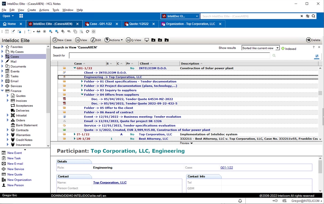Click the folder up-arrow icon in action bar
Image resolution: width=324 pixels, height=204 pixels.
coord(167,40)
